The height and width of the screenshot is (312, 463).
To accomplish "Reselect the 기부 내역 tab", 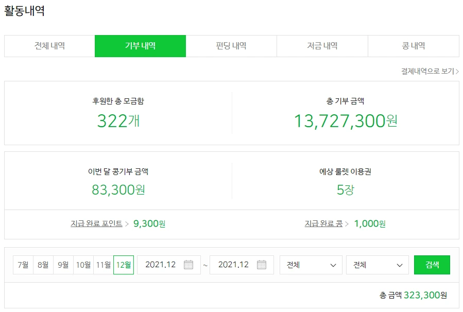I will coord(140,46).
